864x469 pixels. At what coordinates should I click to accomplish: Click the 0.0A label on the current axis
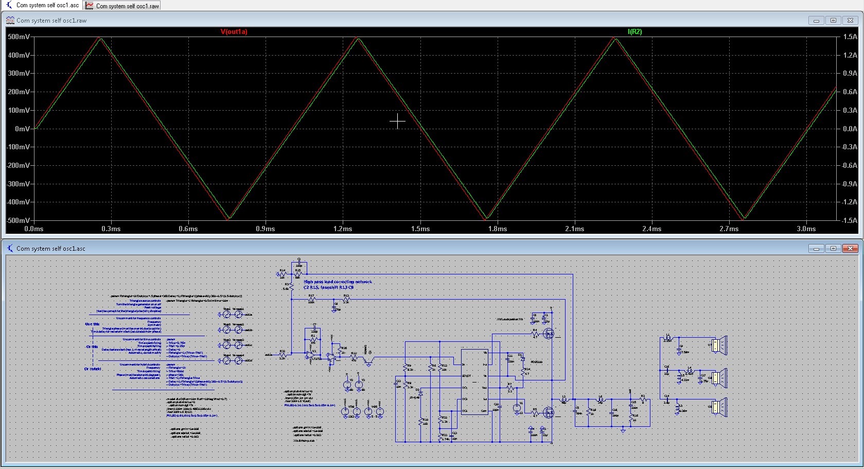coord(850,129)
